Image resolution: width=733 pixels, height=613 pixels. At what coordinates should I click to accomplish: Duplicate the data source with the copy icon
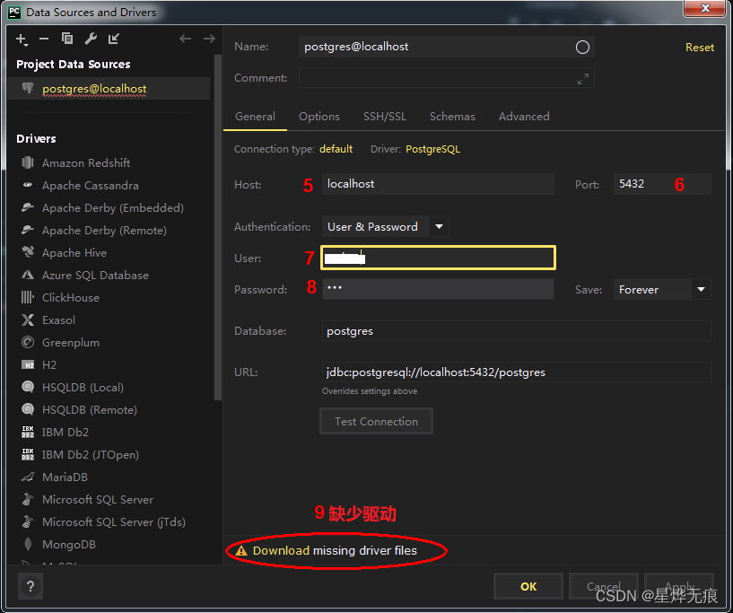coord(67,39)
